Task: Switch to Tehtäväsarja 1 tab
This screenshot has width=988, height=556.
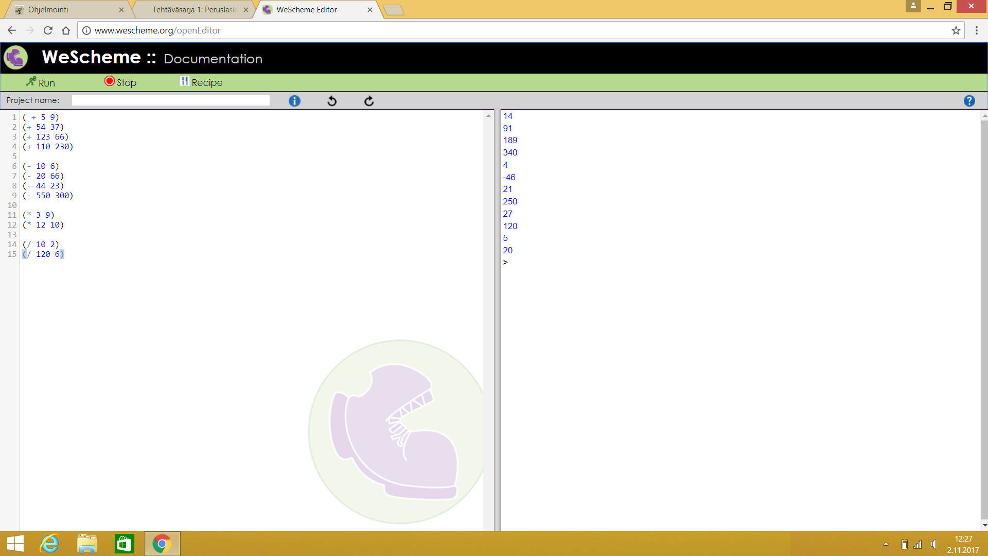Action: point(194,10)
